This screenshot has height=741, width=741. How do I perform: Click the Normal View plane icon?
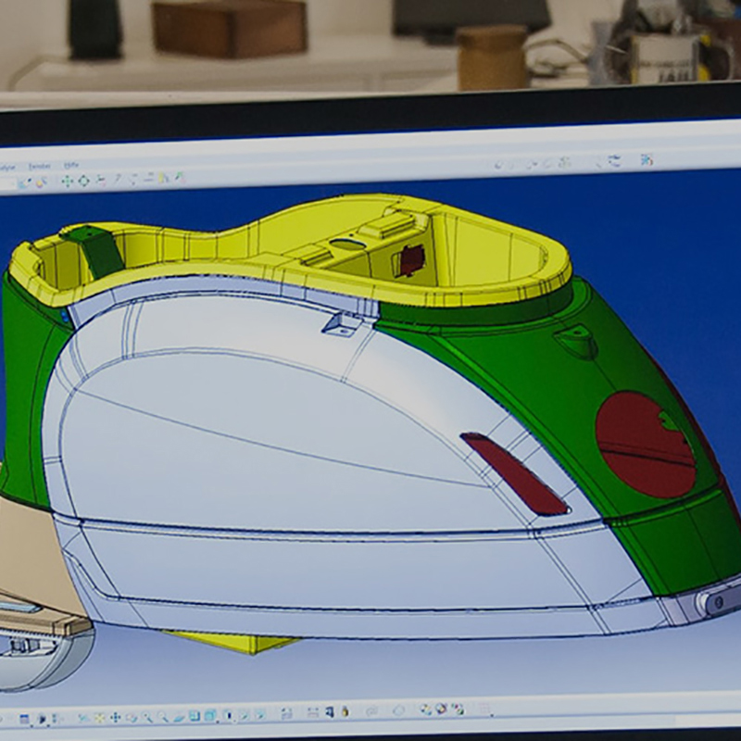179,717
